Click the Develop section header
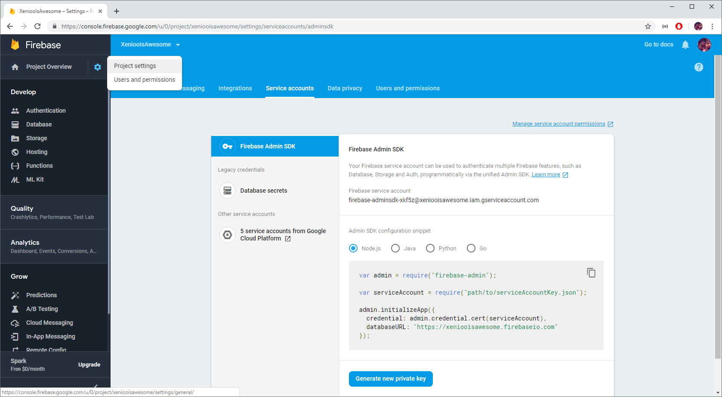 [23, 92]
